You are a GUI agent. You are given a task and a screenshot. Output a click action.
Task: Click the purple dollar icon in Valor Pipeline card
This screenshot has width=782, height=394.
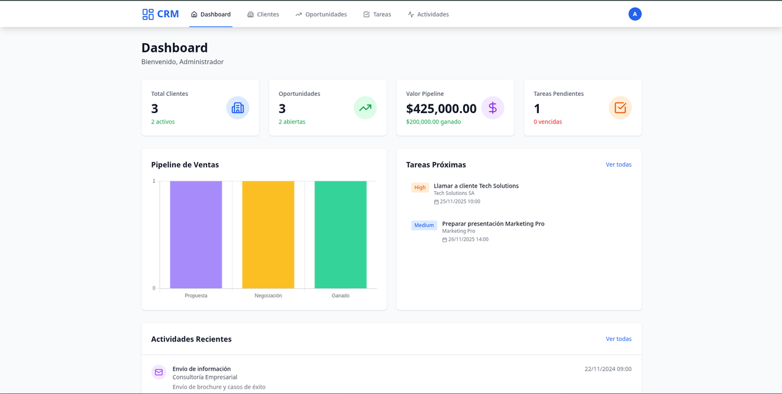(x=492, y=108)
